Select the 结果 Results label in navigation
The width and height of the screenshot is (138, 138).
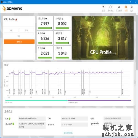point(126,11)
